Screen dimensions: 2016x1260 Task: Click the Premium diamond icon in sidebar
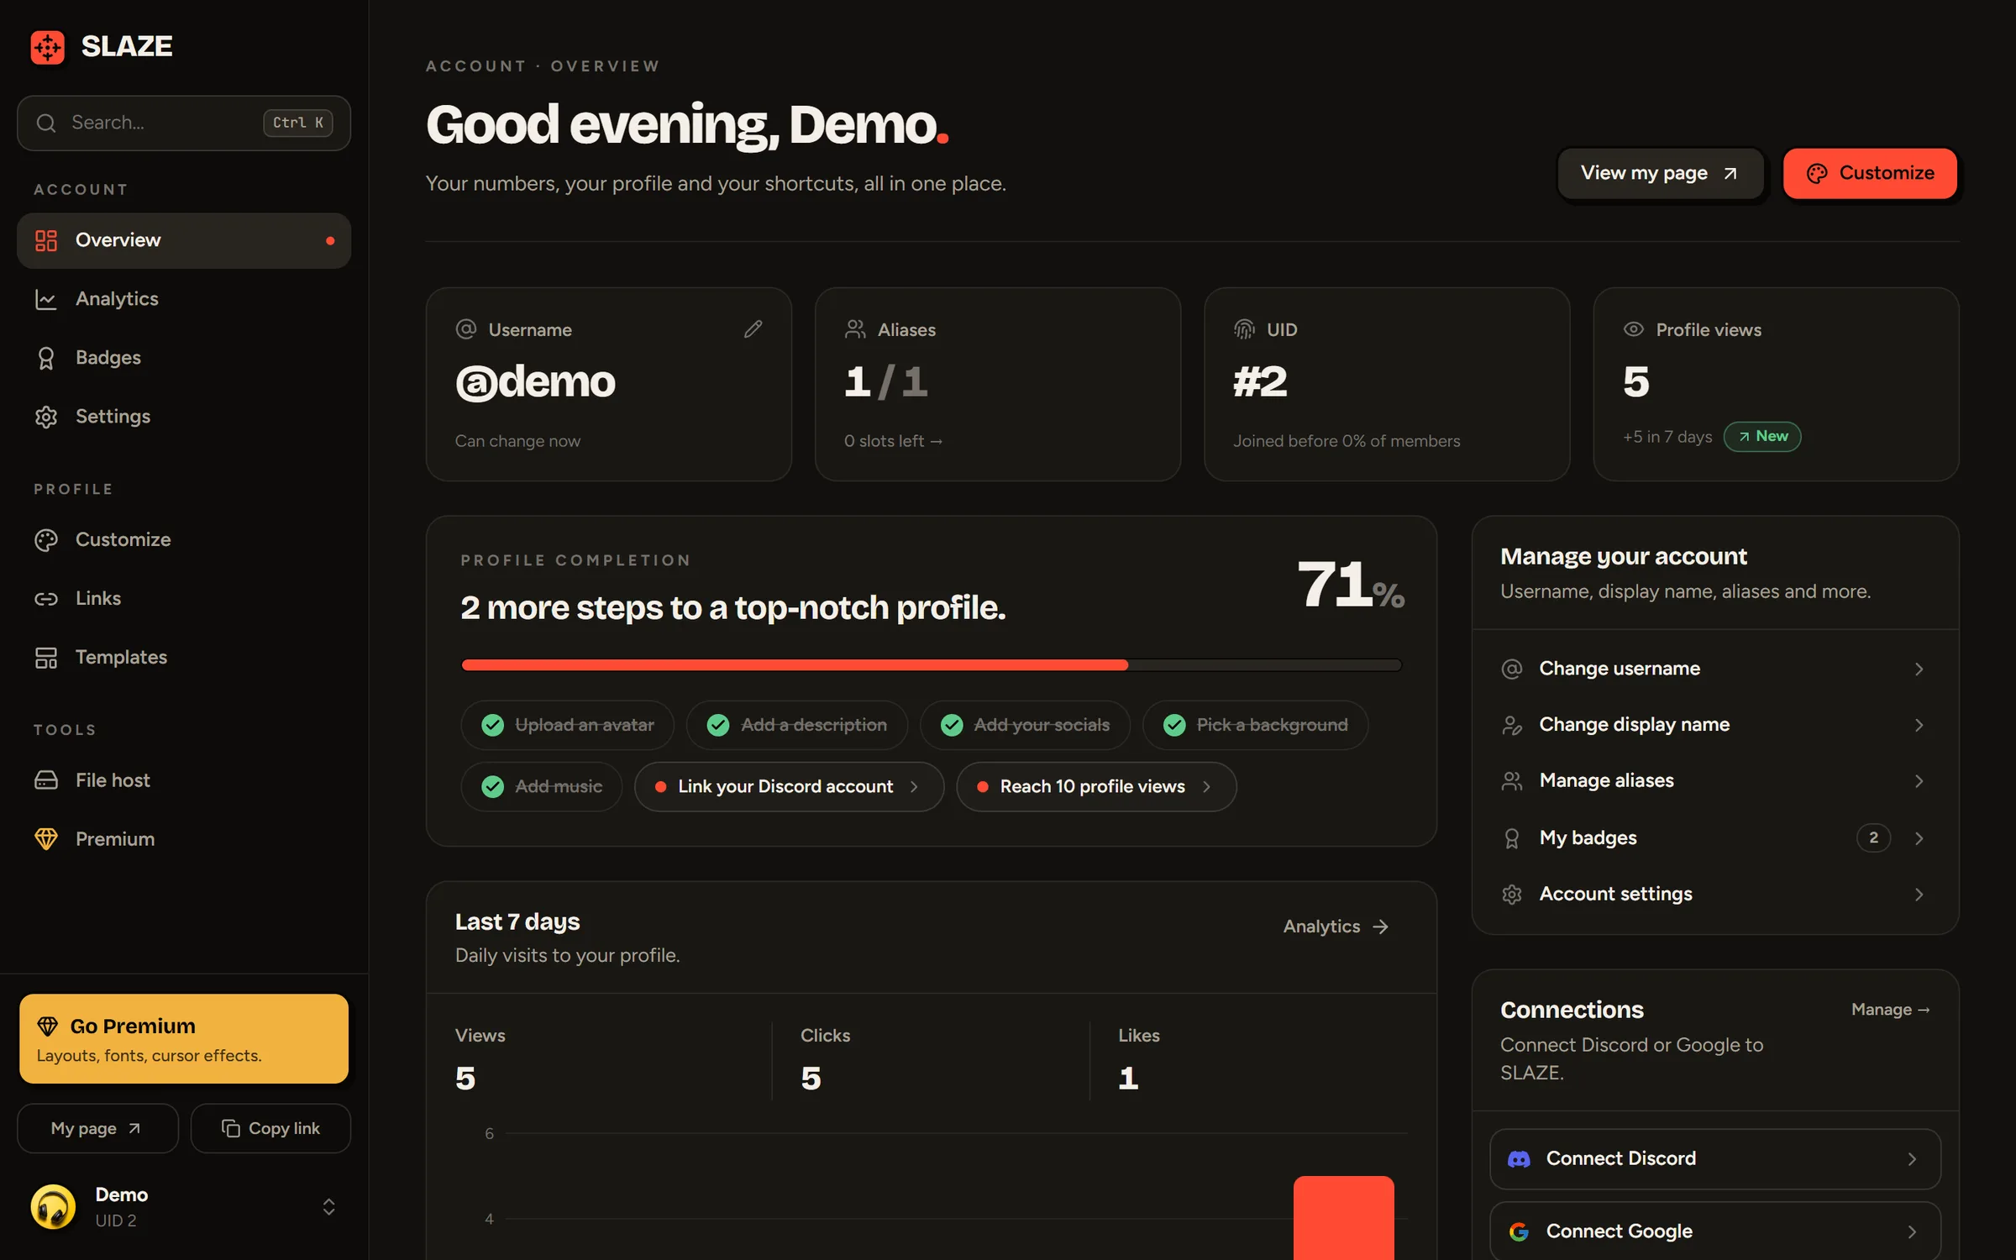[x=46, y=839]
